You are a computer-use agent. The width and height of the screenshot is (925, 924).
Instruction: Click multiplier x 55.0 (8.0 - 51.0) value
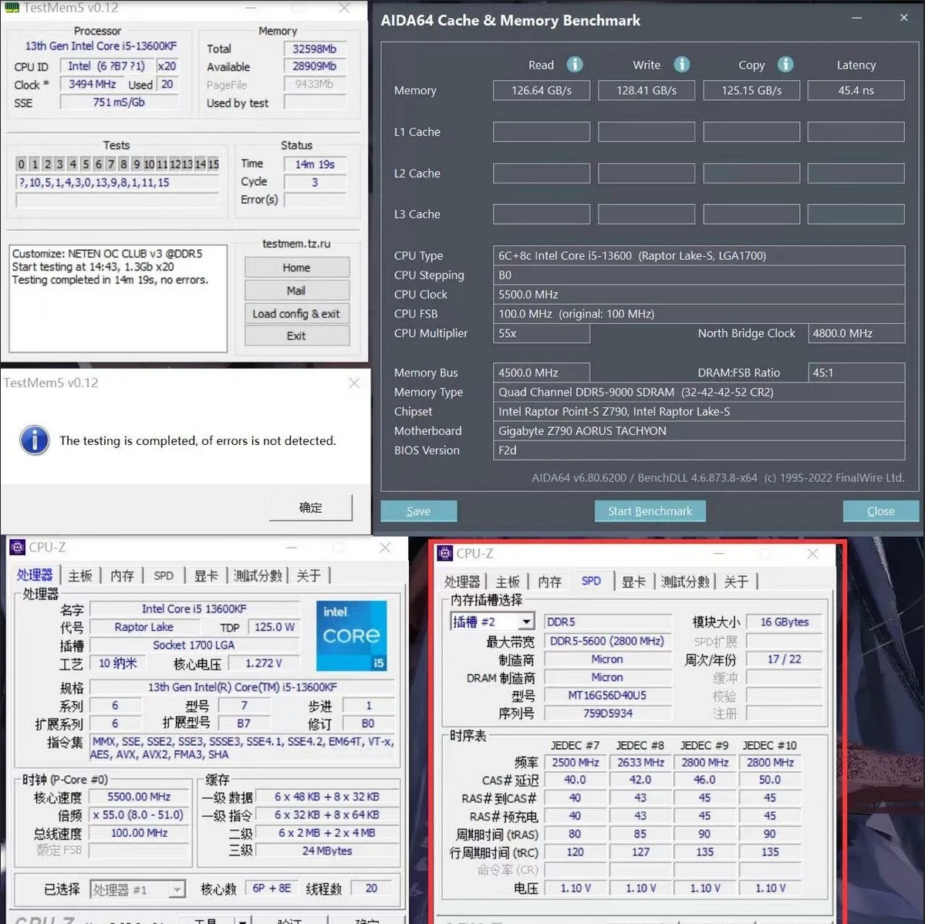tap(139, 815)
